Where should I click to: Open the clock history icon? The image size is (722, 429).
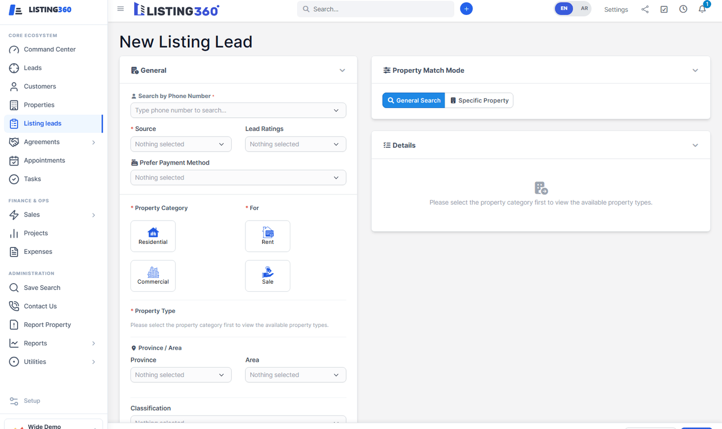click(x=683, y=9)
